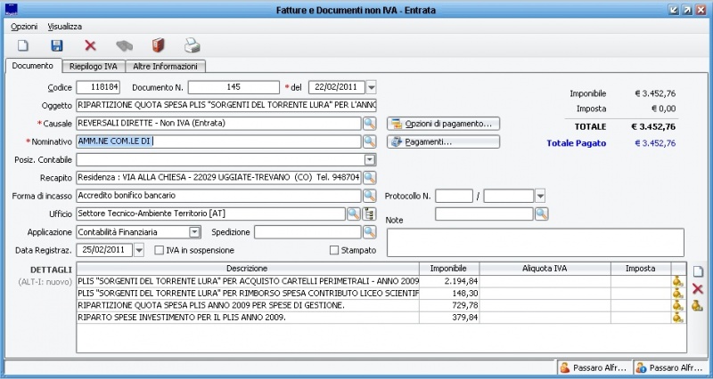Click the Pagamenti button
This screenshot has width=713, height=379.
coord(443,141)
